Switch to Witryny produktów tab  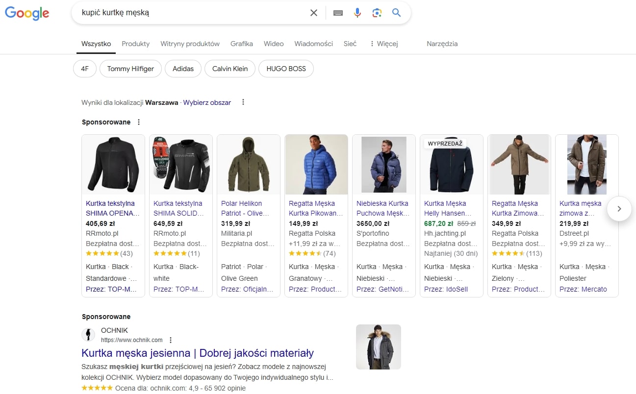[x=190, y=44]
